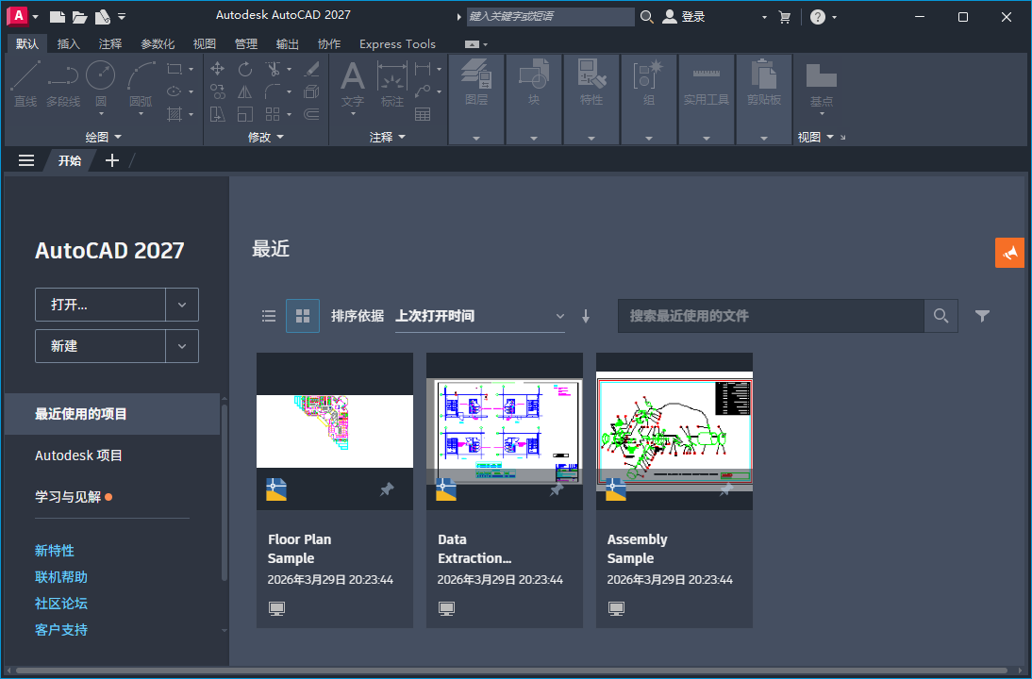Click the shopping cart icon in title bar
The width and height of the screenshot is (1032, 679).
click(x=785, y=17)
